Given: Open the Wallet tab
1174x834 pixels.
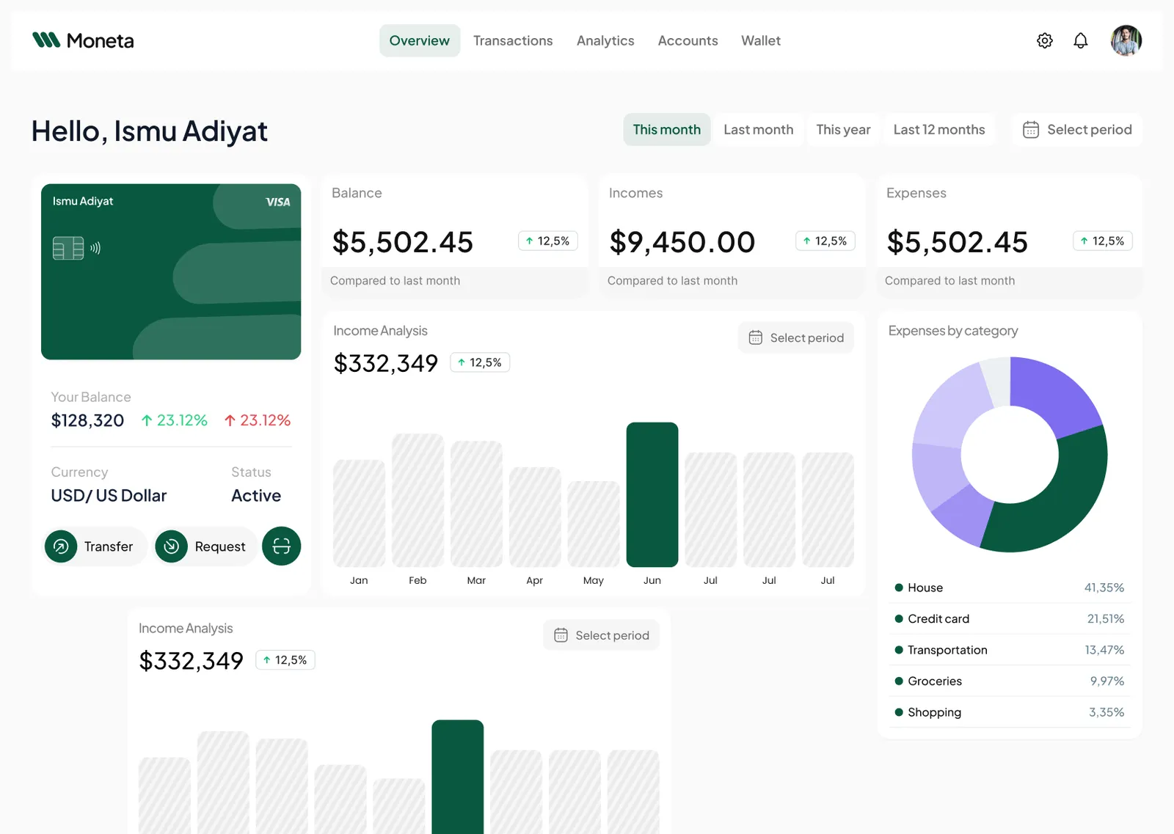Looking at the screenshot, I should click(760, 41).
